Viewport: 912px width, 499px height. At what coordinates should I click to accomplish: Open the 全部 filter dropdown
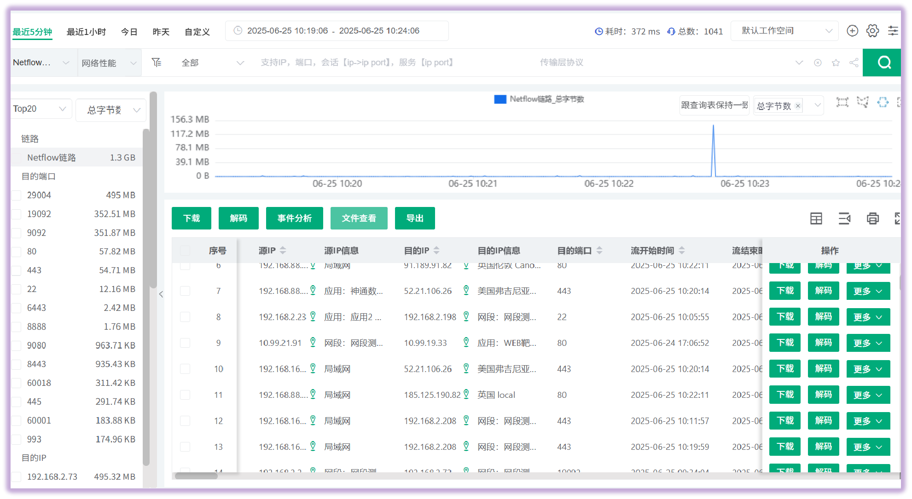(212, 63)
